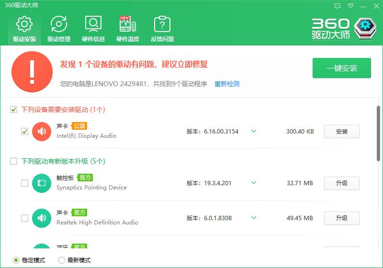
Task: Open the title bar dropdown menu icon
Action: 350,6
